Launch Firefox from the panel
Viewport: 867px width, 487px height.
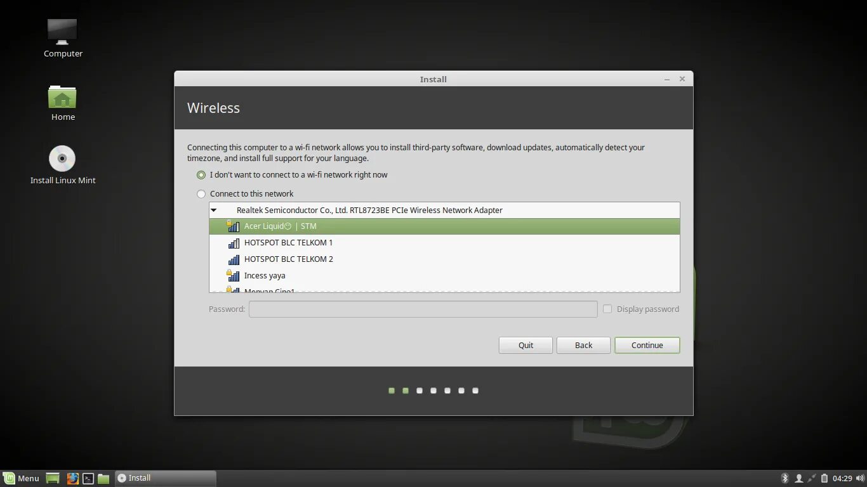73,478
